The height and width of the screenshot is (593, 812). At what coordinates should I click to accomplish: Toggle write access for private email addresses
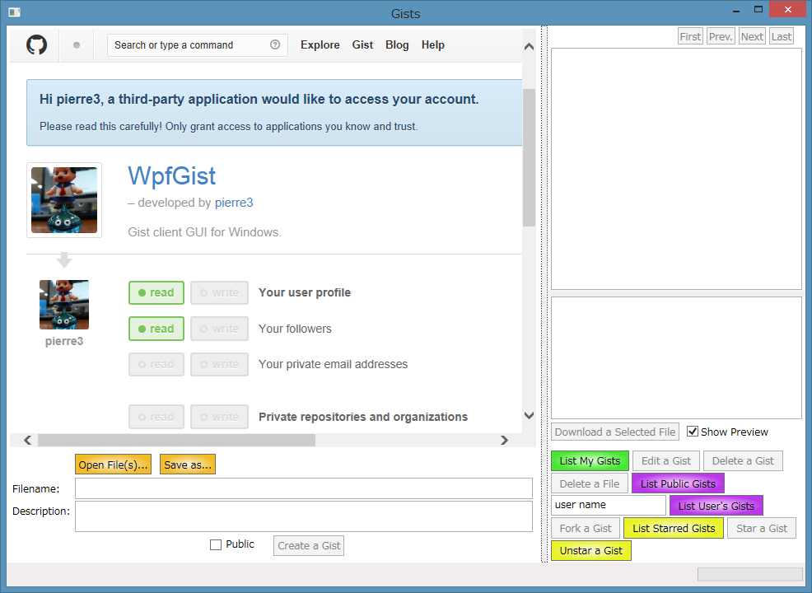pyautogui.click(x=220, y=364)
